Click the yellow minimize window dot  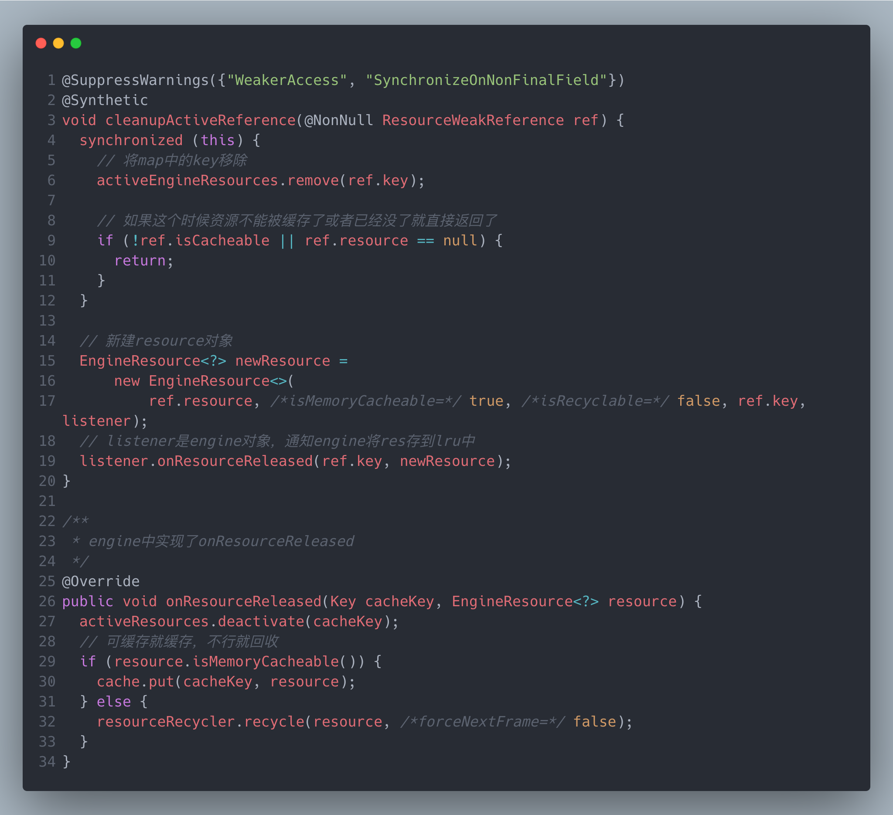(58, 43)
